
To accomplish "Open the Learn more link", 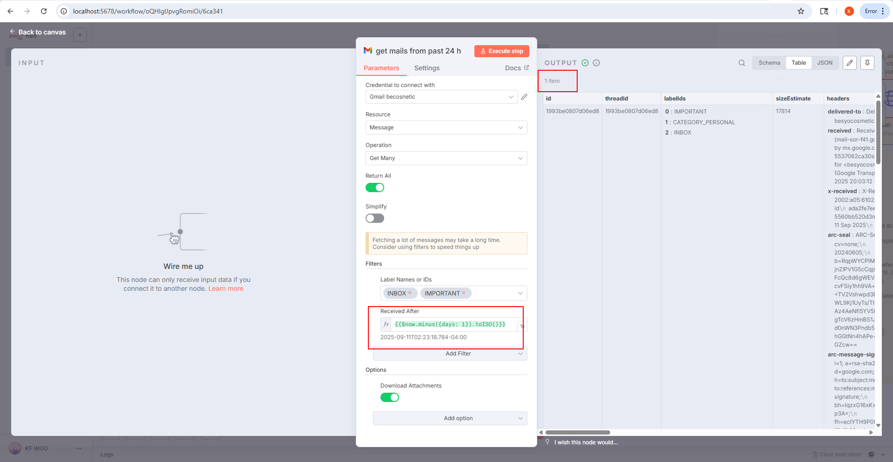I will point(226,288).
